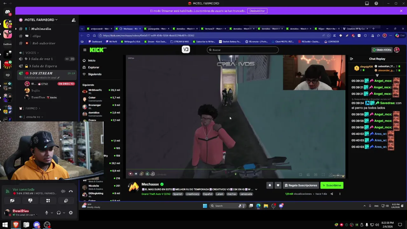Open Discord user settings gear
The width and height of the screenshot is (407, 229).
point(71,213)
